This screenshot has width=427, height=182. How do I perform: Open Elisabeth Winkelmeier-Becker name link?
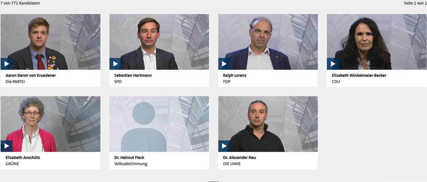[x=359, y=75]
